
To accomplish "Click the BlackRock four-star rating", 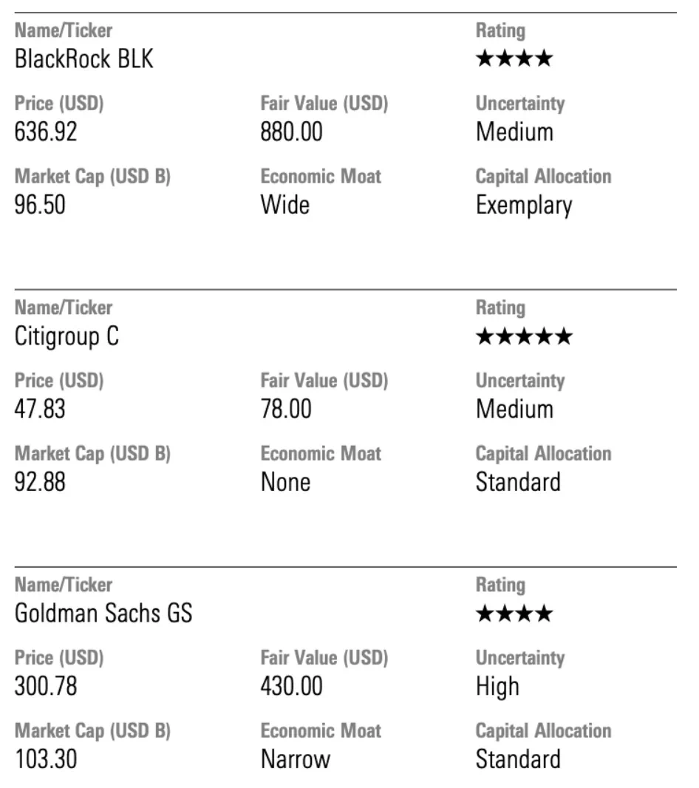I will [514, 58].
